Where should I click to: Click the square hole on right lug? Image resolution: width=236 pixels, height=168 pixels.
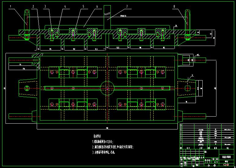tap(187, 88)
